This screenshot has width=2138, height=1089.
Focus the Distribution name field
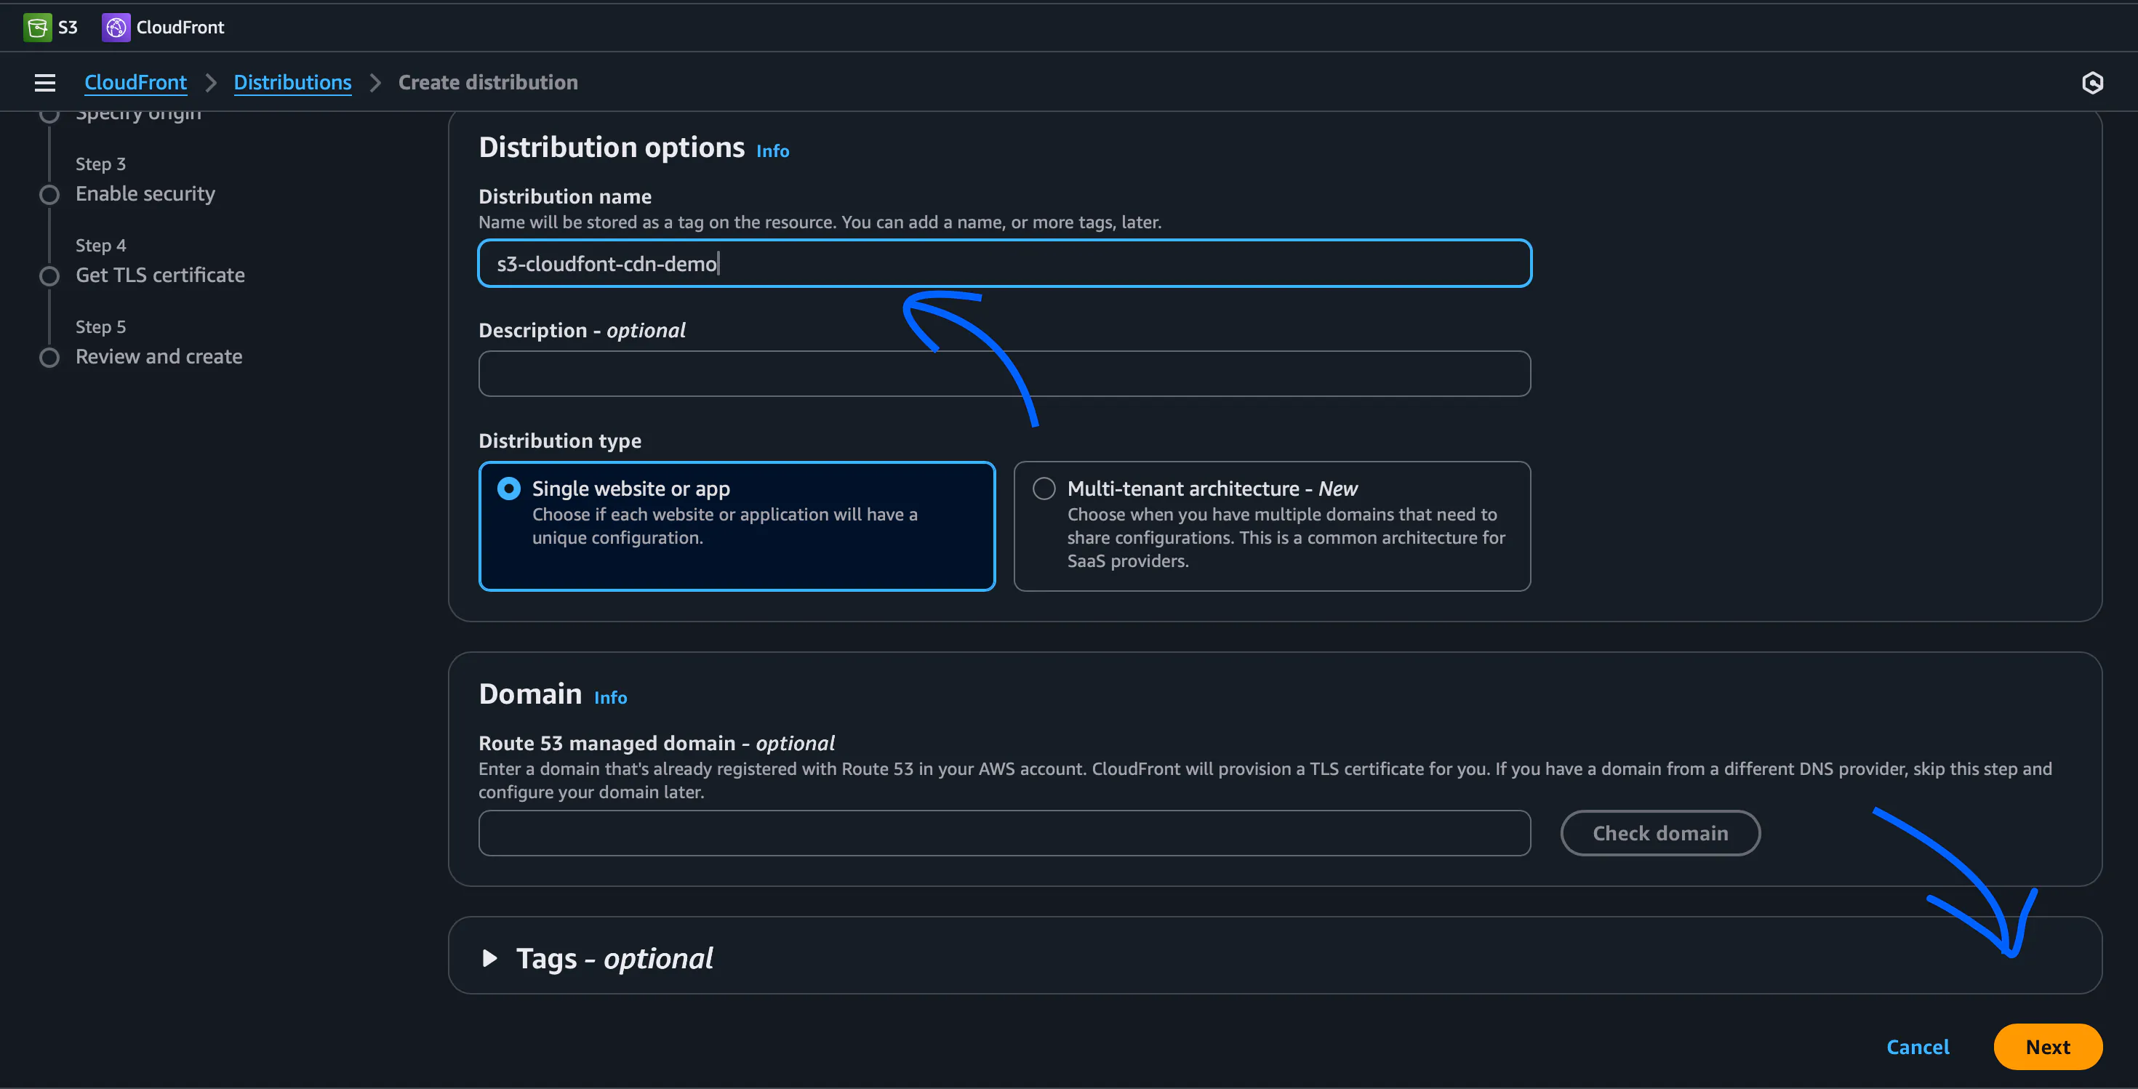[1004, 264]
